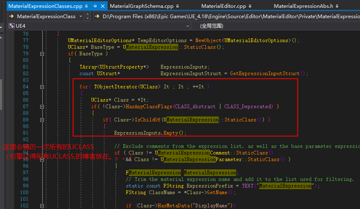Click the '// Exclude comments' comment line

point(237,146)
